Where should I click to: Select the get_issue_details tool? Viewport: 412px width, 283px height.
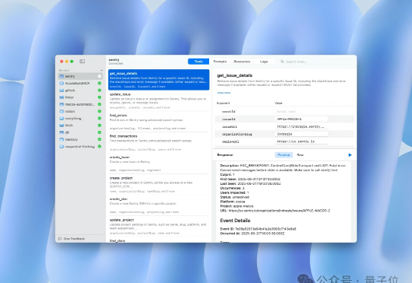(x=159, y=80)
